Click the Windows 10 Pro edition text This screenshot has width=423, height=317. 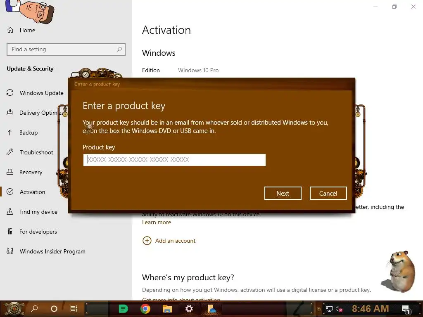[x=198, y=70]
